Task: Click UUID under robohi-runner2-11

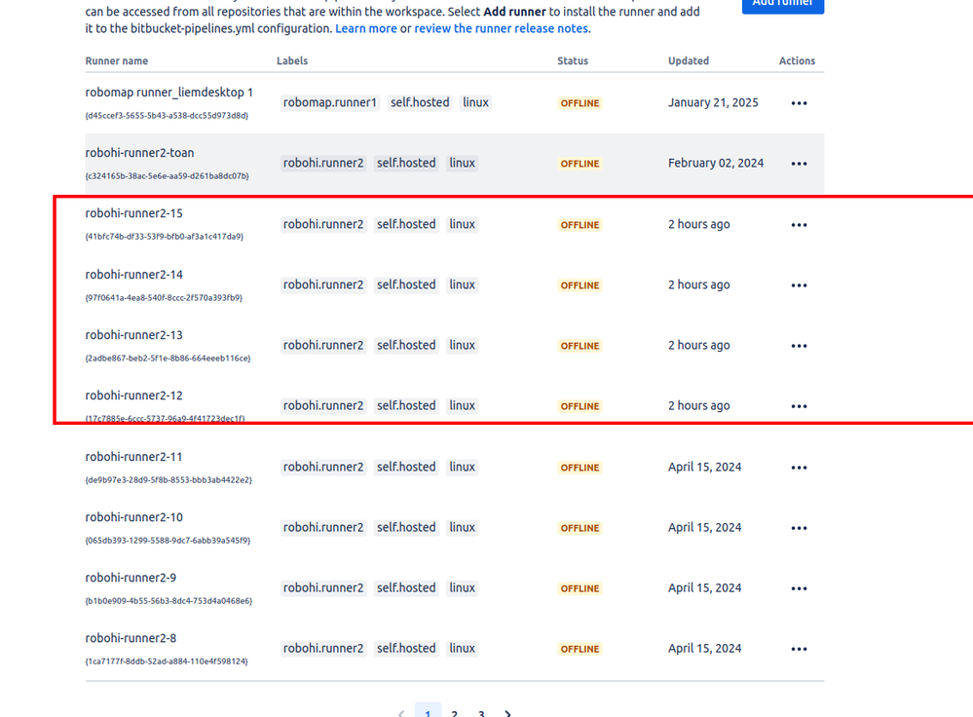Action: coord(168,480)
